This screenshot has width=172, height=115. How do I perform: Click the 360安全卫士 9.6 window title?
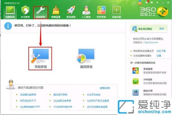click(x=12, y=3)
